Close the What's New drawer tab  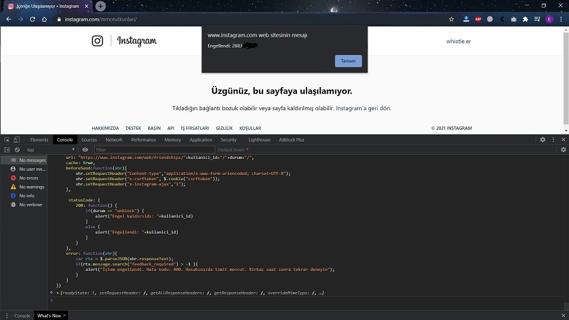coord(65,315)
